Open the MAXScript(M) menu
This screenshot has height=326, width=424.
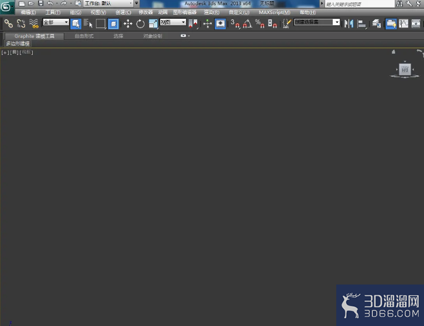(x=274, y=12)
